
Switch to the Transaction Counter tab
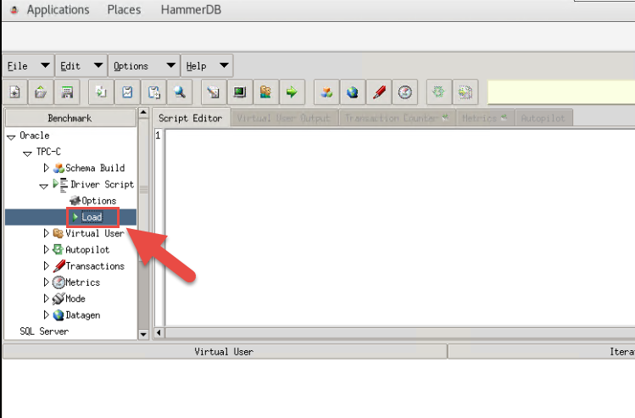[397, 118]
